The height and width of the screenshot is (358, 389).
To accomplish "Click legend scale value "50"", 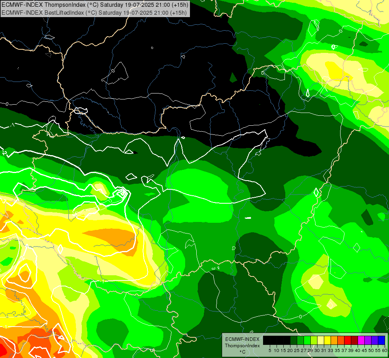I will click(371, 350).
